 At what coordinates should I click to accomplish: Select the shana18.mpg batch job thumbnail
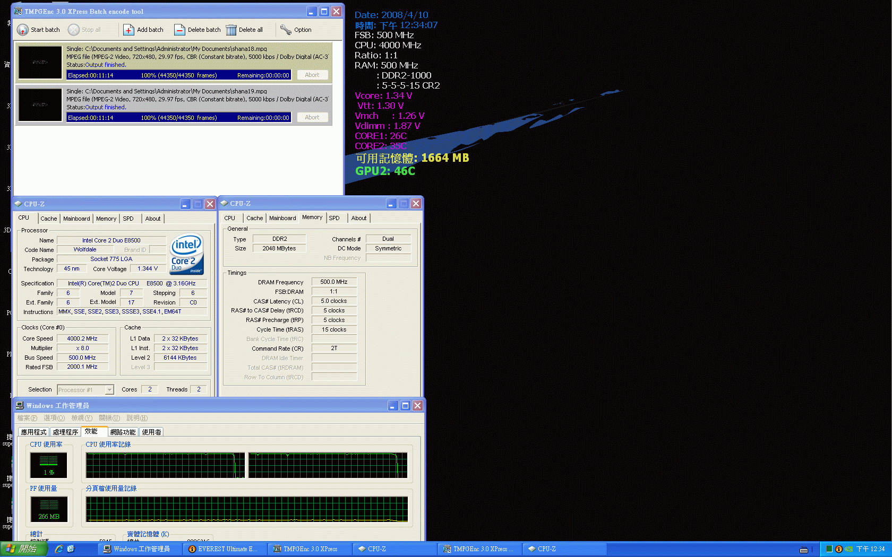40,62
